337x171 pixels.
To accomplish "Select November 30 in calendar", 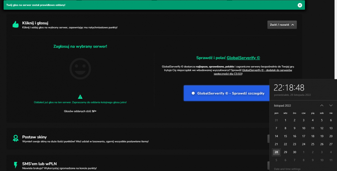I will (x=295, y=152).
